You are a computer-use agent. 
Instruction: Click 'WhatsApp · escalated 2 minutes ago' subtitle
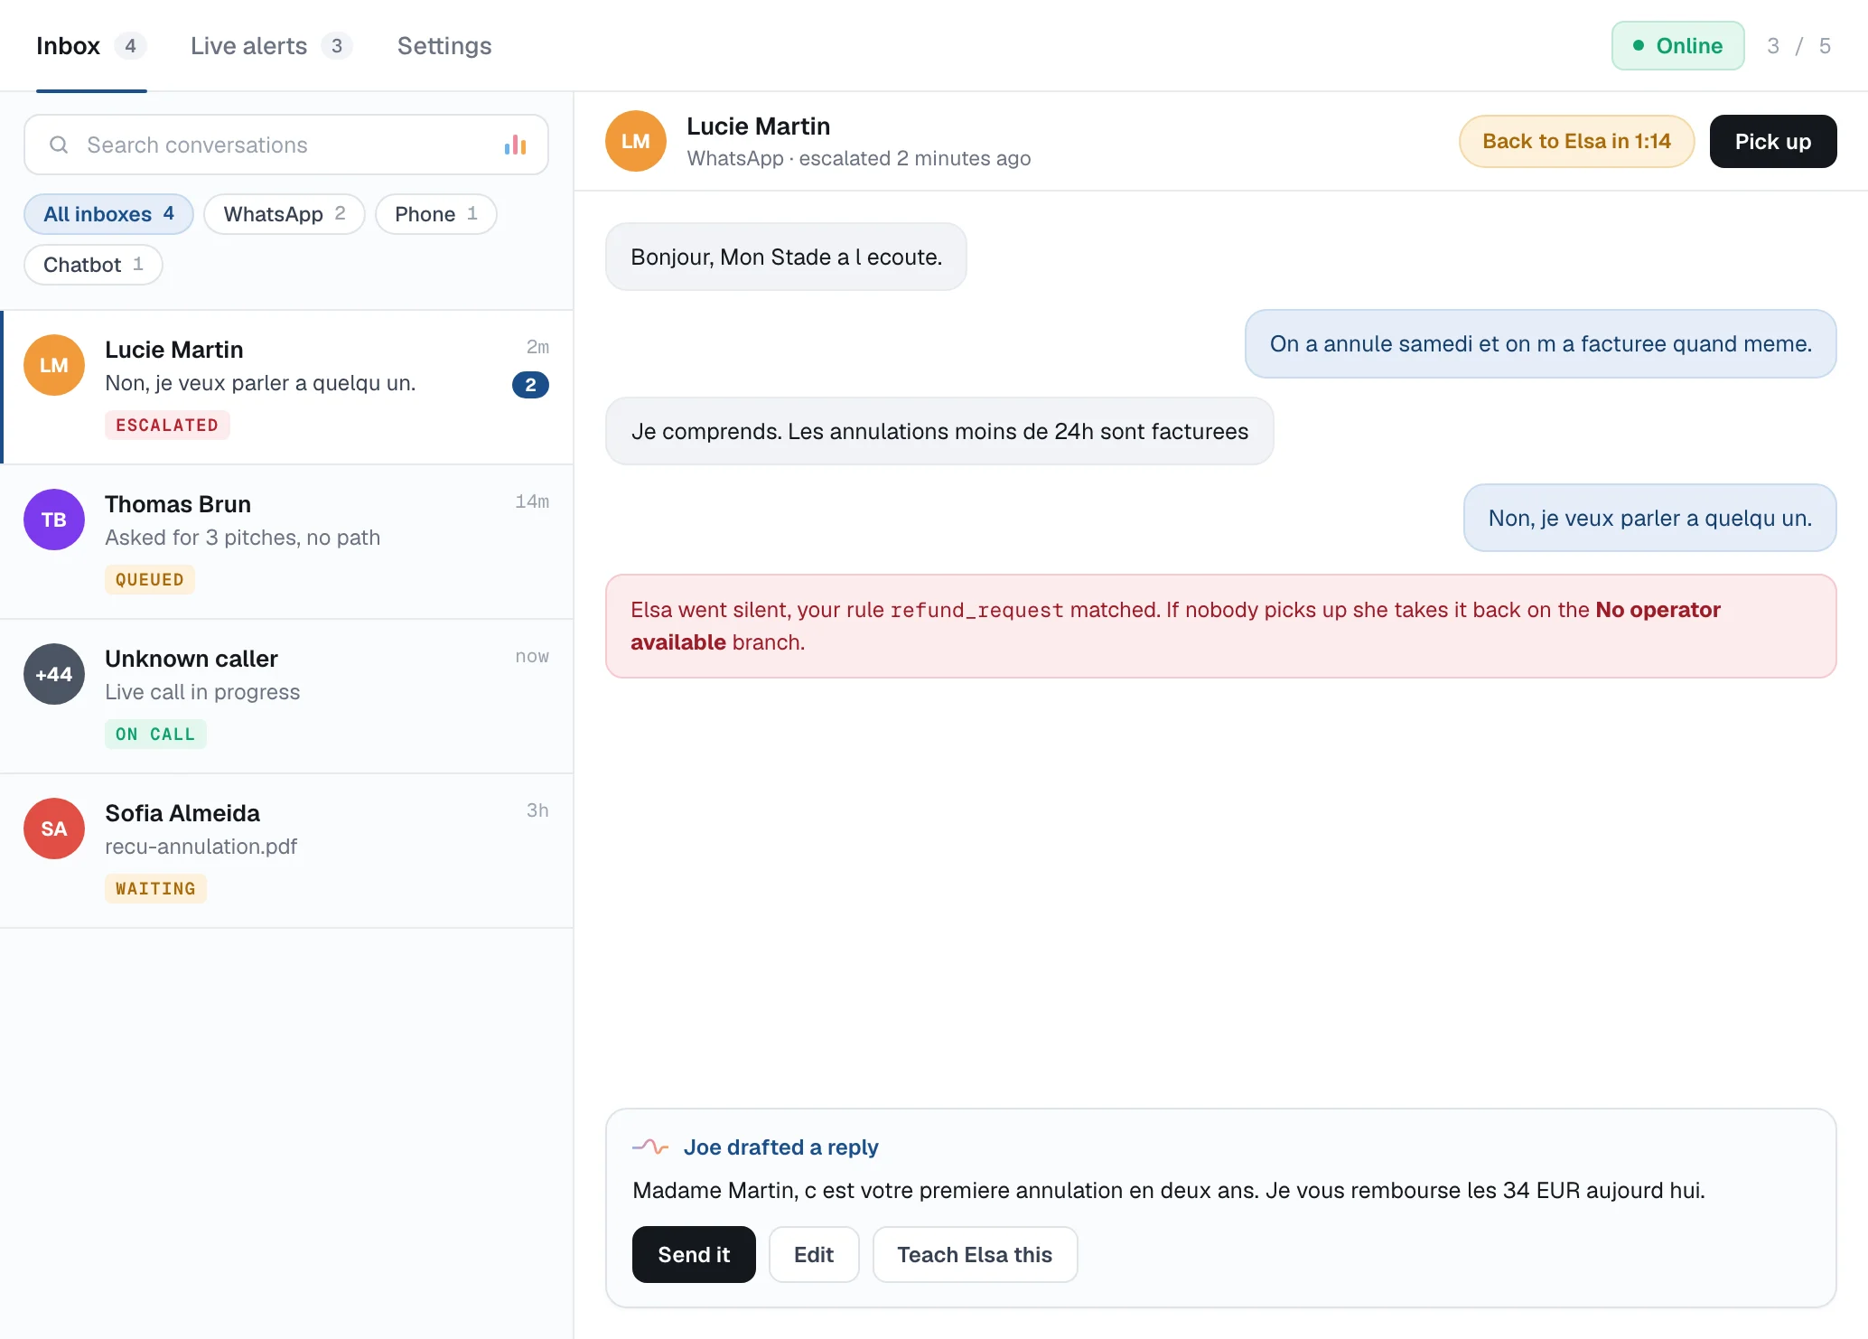coord(858,158)
